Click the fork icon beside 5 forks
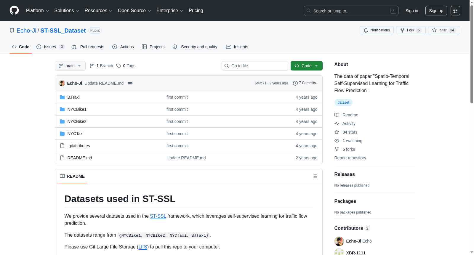 [x=337, y=149]
